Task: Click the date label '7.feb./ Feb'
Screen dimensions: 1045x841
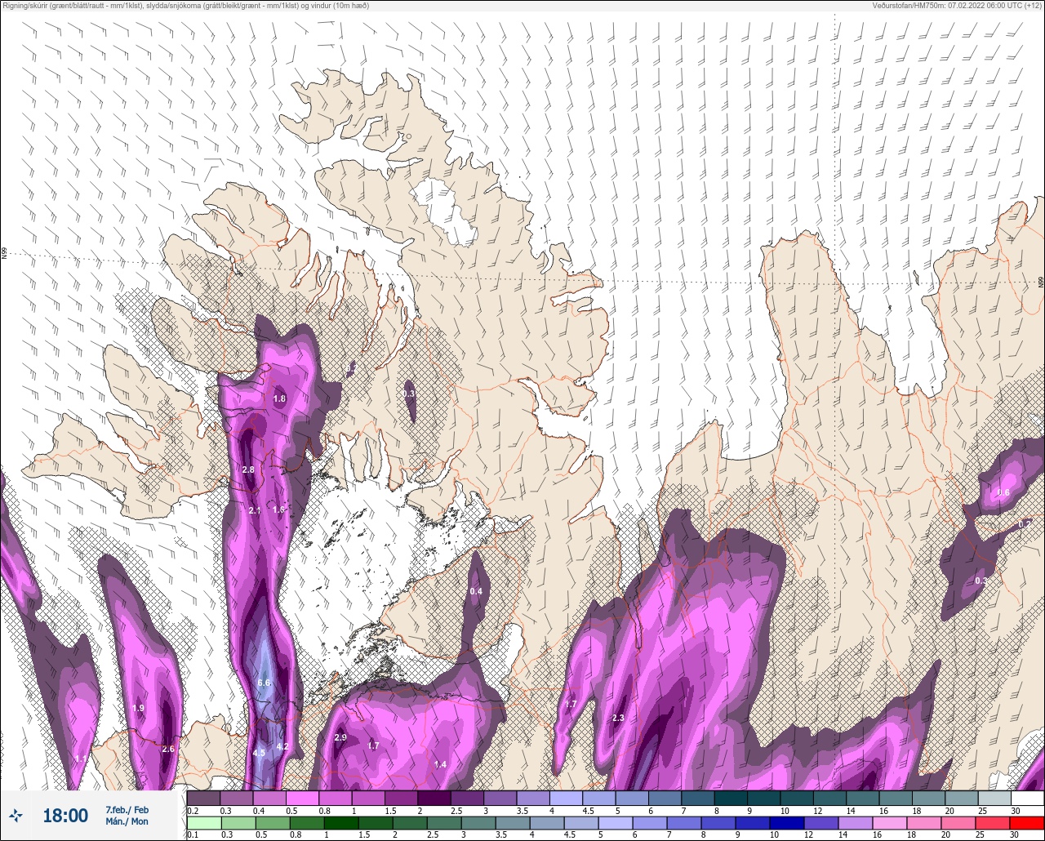Action: [127, 809]
